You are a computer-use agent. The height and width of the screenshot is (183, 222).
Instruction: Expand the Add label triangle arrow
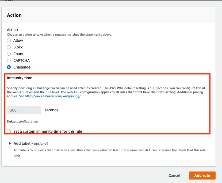[x=10, y=143]
